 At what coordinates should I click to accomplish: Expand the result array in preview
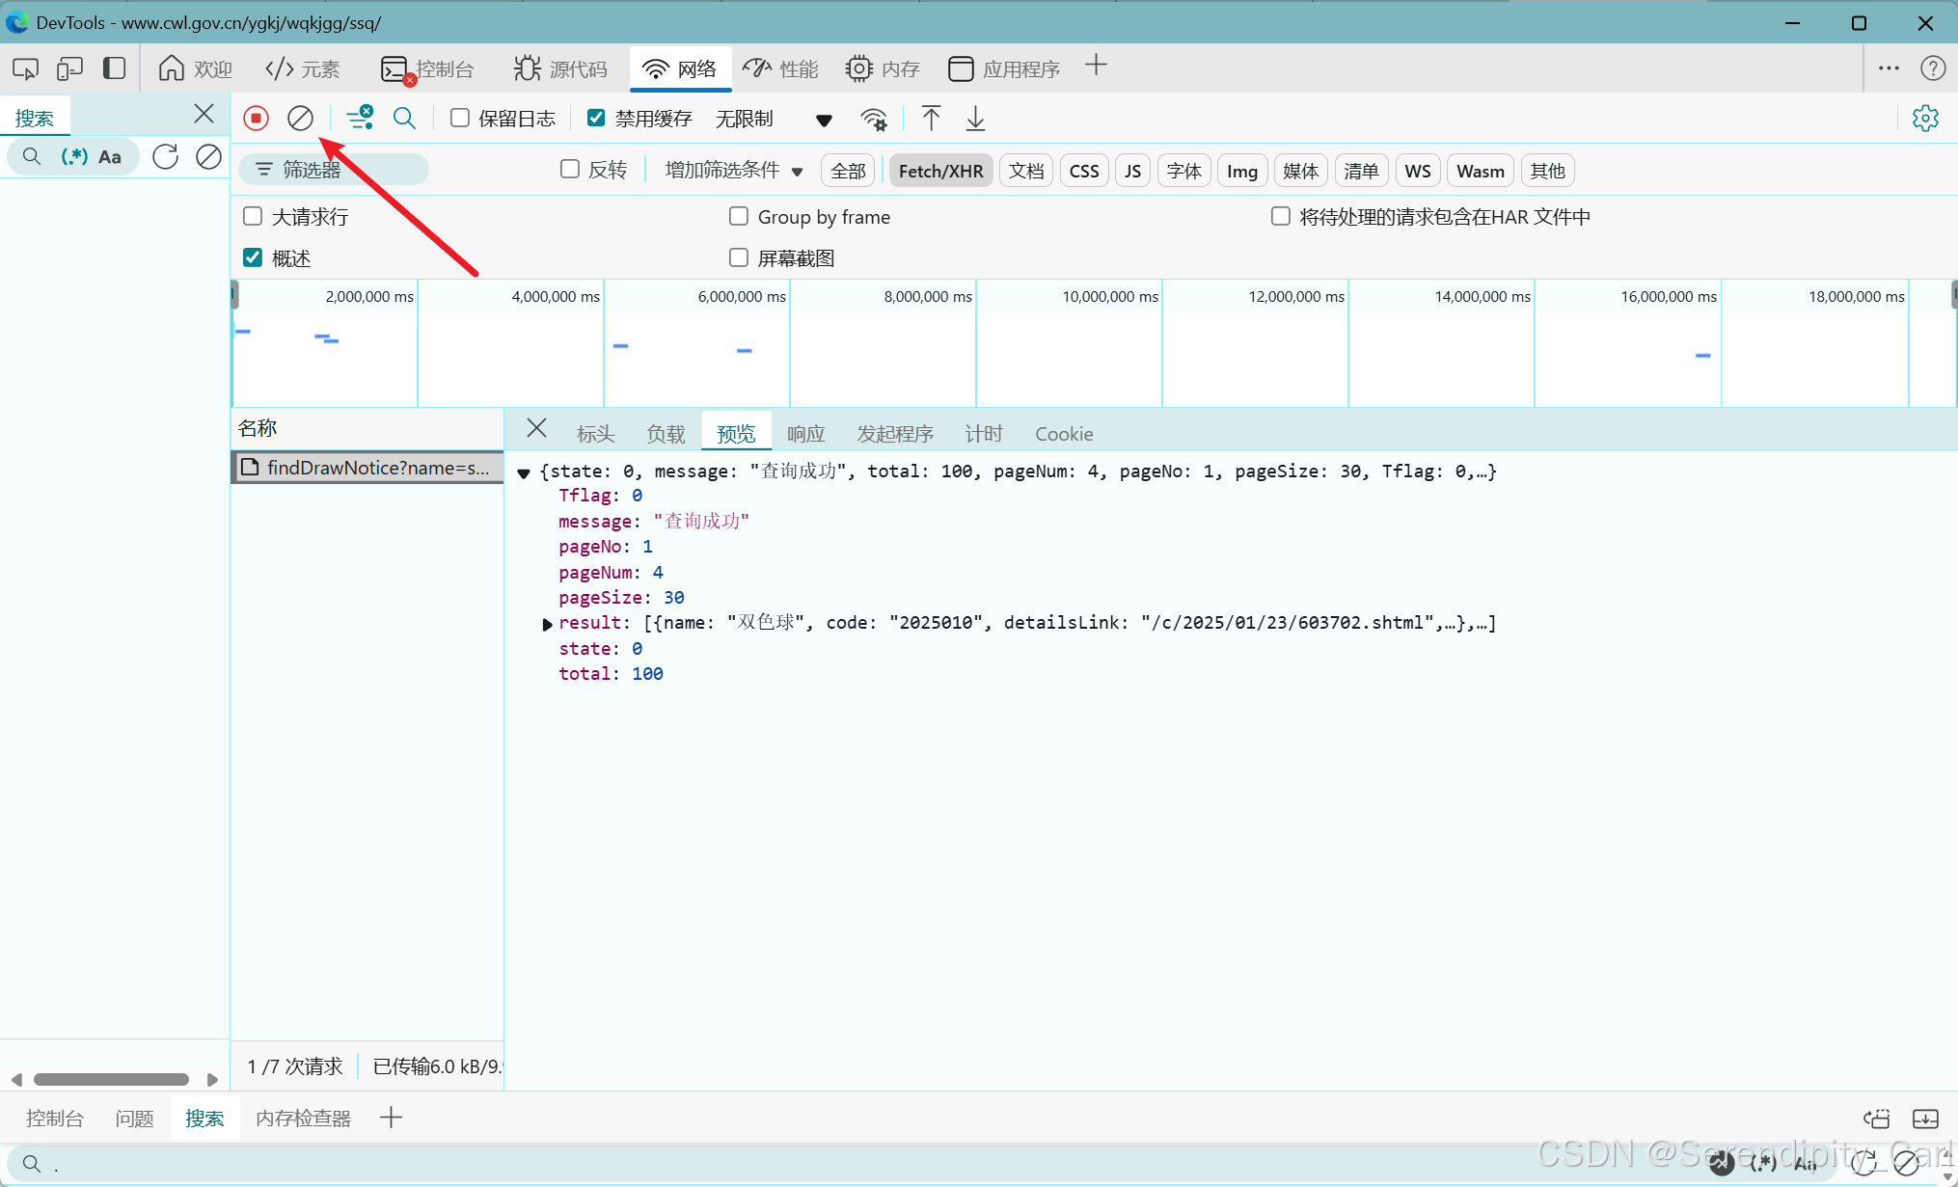point(547,624)
